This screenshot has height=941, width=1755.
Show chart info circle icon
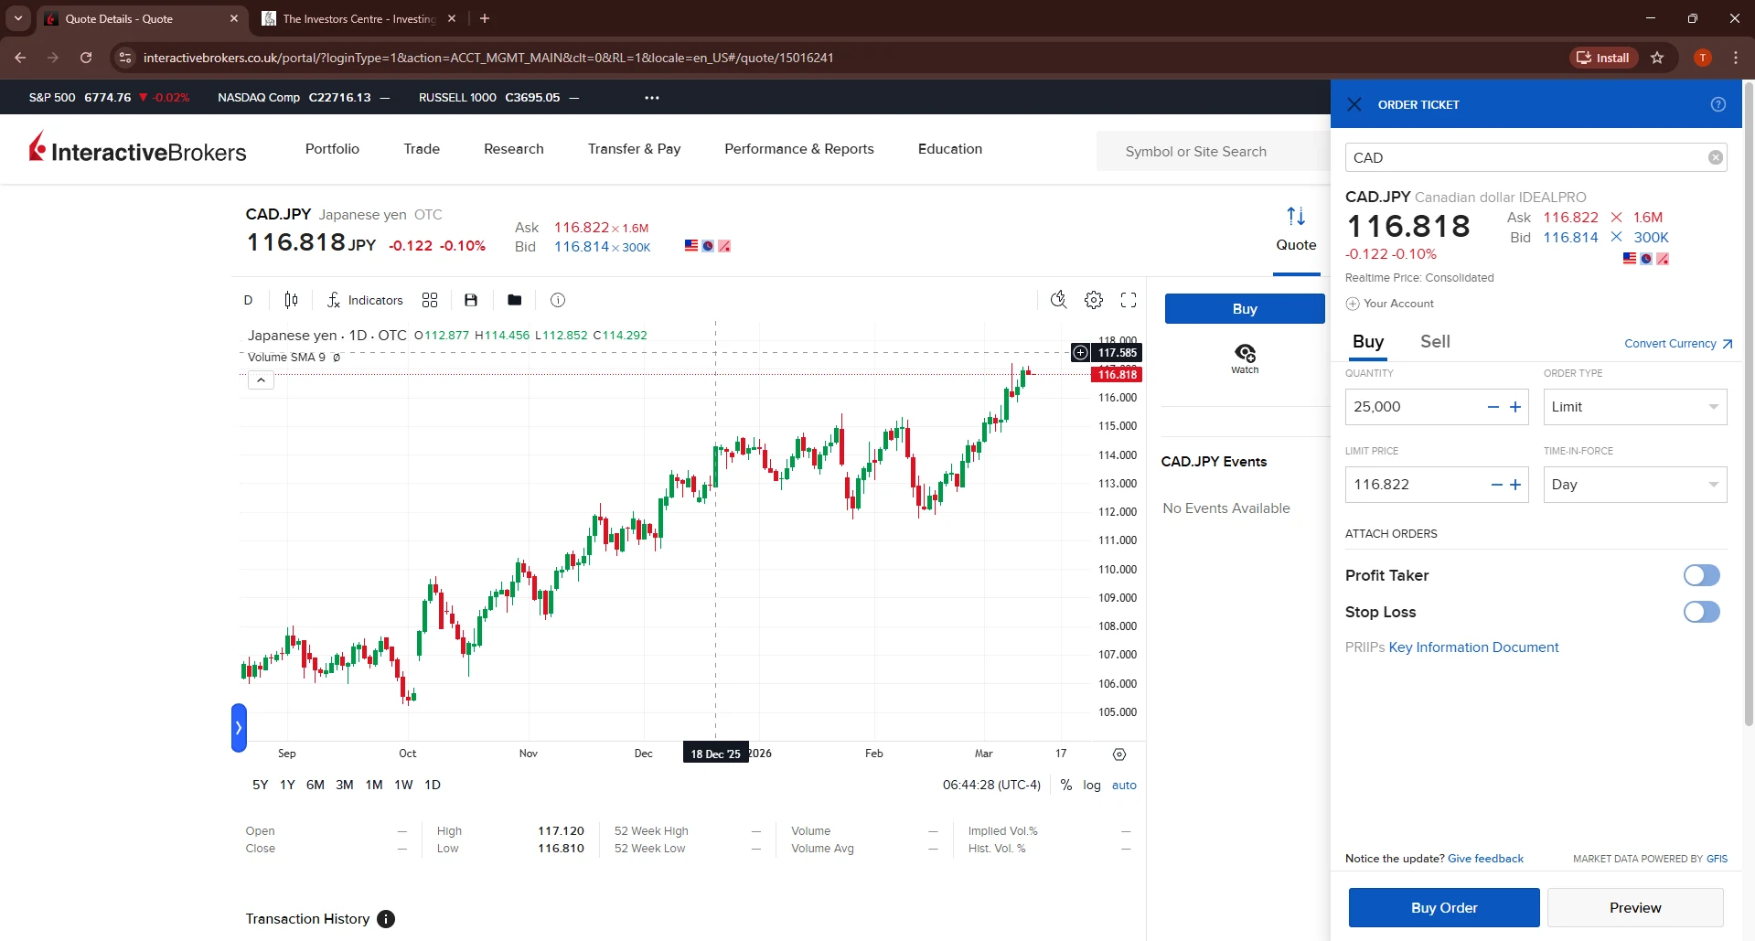558,300
